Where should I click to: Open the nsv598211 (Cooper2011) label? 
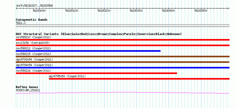click(34, 48)
